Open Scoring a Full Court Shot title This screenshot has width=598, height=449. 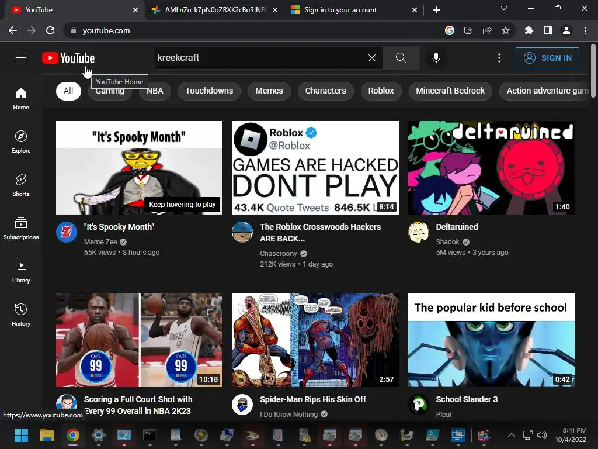pos(138,405)
